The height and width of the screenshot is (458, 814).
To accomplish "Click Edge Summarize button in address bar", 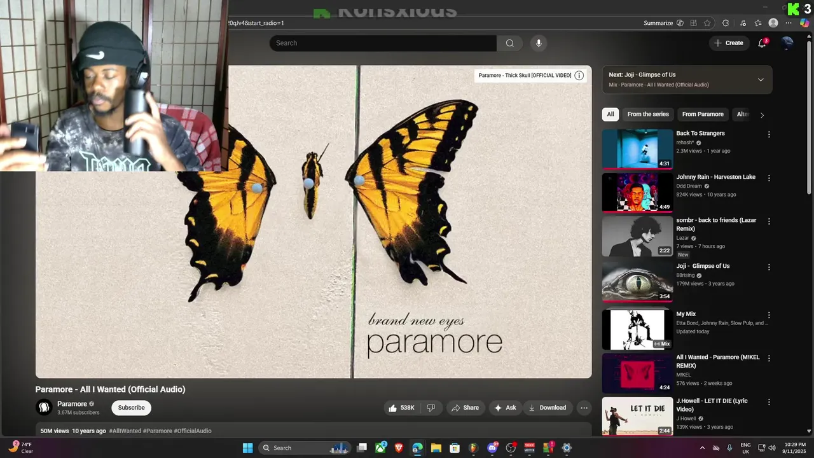I will tap(663, 23).
